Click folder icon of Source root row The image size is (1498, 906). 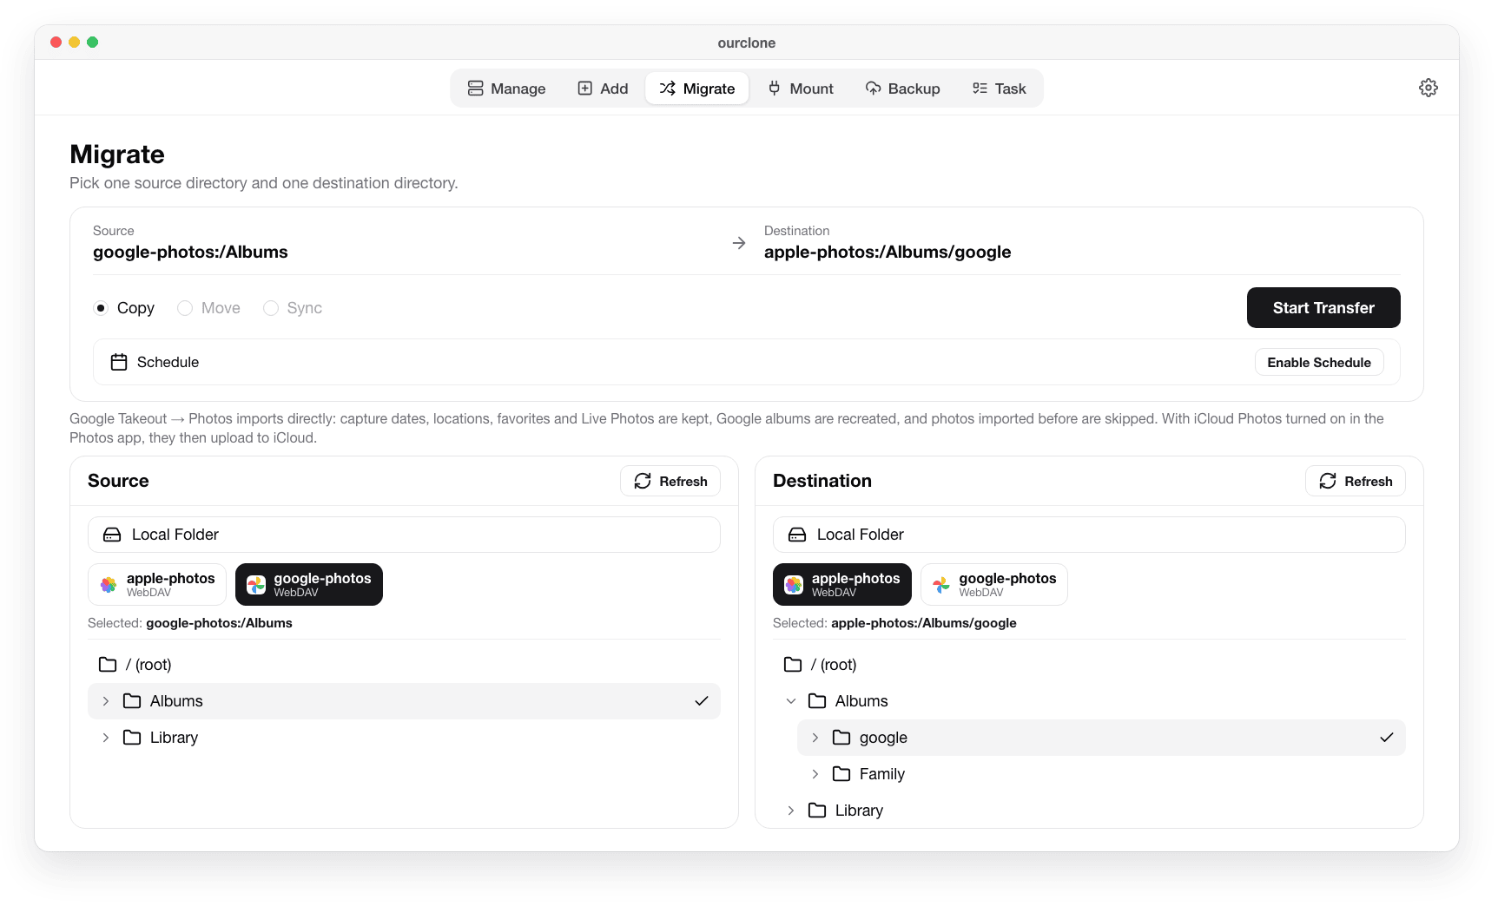click(x=108, y=665)
